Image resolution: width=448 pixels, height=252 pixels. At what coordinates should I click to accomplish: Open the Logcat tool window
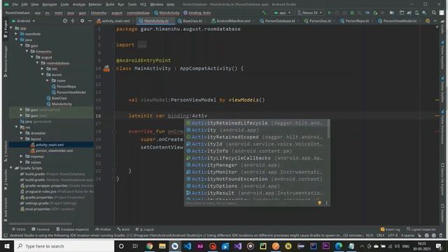click(145, 229)
